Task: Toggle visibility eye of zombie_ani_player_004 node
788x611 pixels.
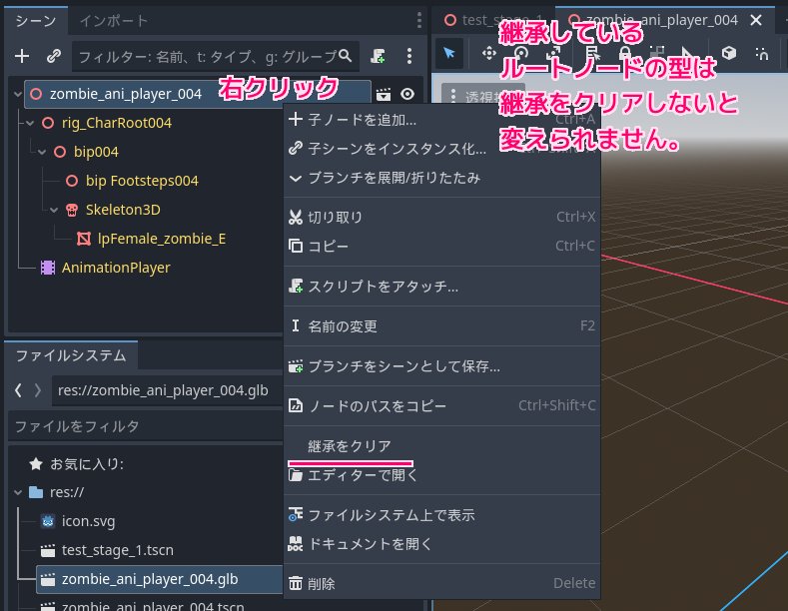Action: pyautogui.click(x=407, y=94)
